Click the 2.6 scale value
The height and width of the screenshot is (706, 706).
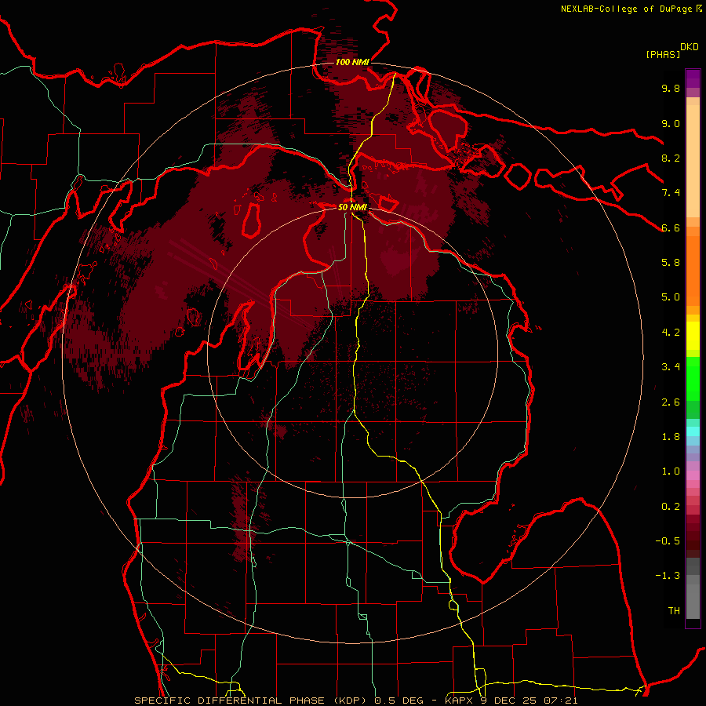671,402
